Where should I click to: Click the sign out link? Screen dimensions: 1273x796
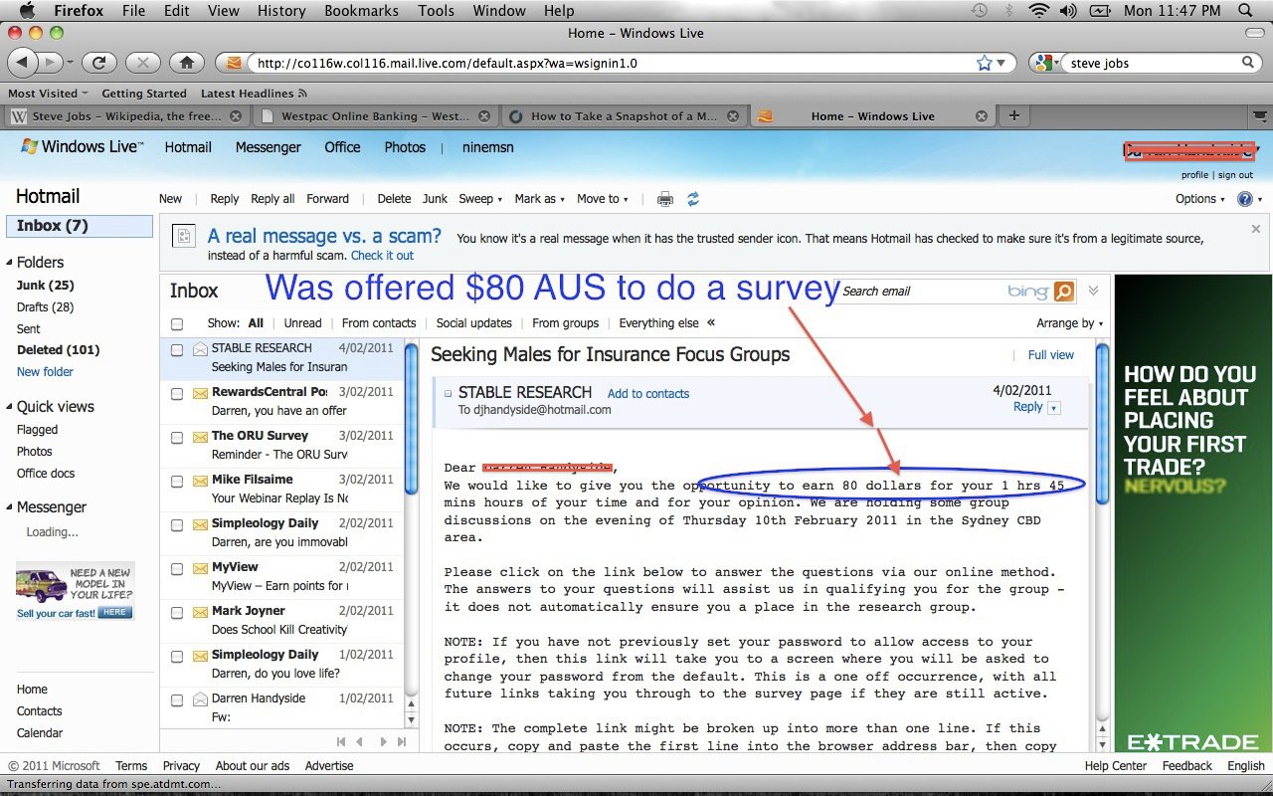[1235, 175]
